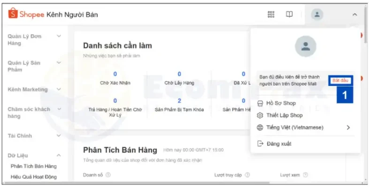Open Hồ Sơ Shop from the account menu

tap(281, 103)
